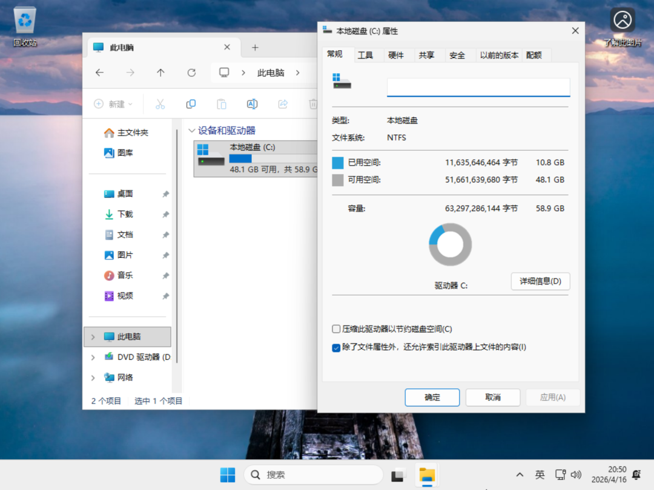Open 桌面 in Explorer sidebar
The width and height of the screenshot is (654, 490).
coord(119,194)
